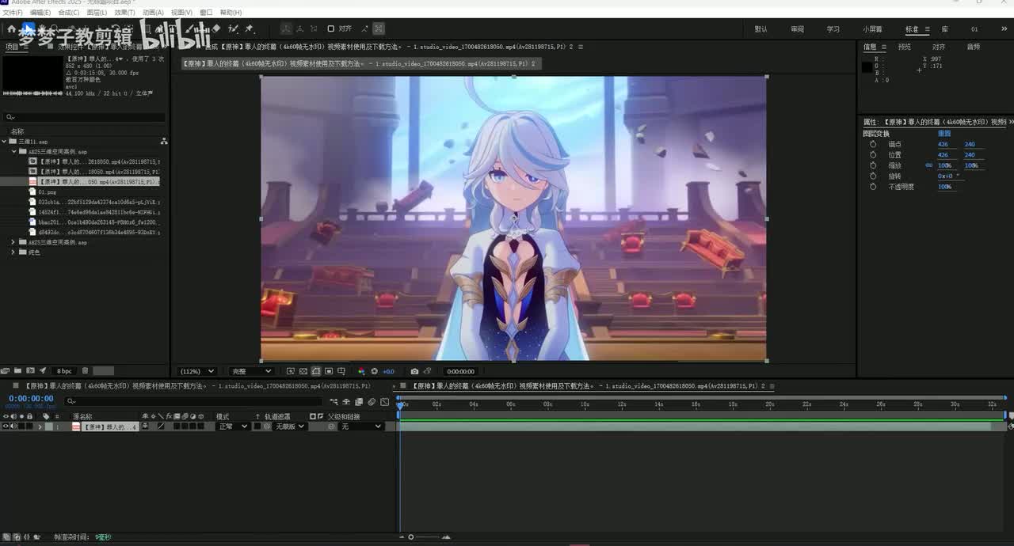Toggle transparency grid in viewer bar
The height and width of the screenshot is (546, 1014).
pyautogui.click(x=303, y=371)
